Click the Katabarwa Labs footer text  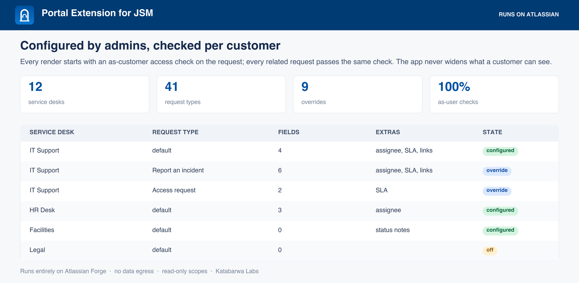237,271
